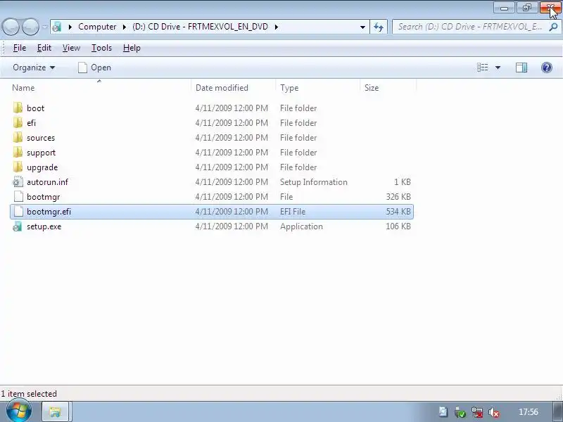Toggle the preview pane icon
The width and height of the screenshot is (563, 422).
click(521, 68)
